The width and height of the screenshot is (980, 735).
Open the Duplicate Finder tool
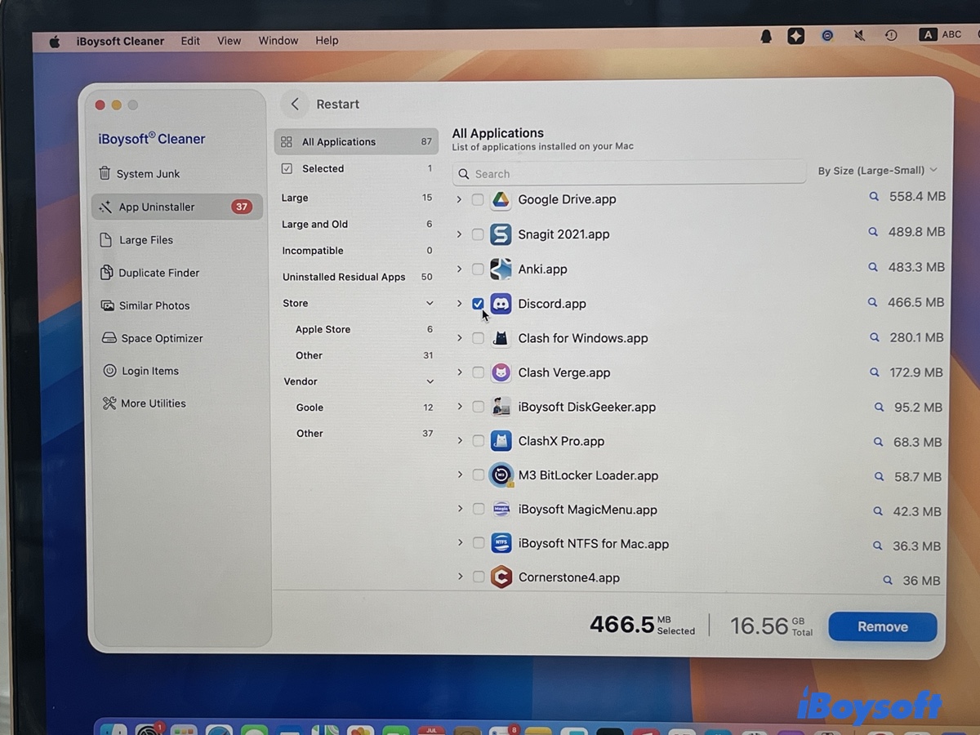click(x=149, y=273)
